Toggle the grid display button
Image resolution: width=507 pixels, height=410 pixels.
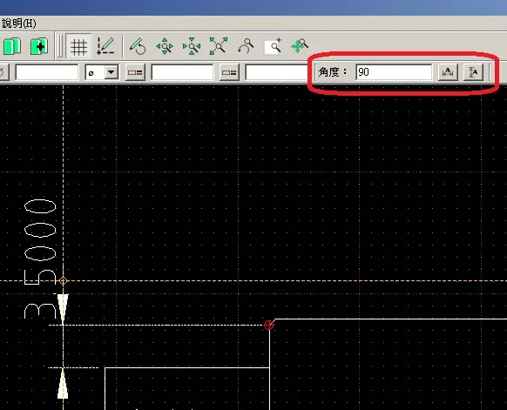click(x=78, y=46)
